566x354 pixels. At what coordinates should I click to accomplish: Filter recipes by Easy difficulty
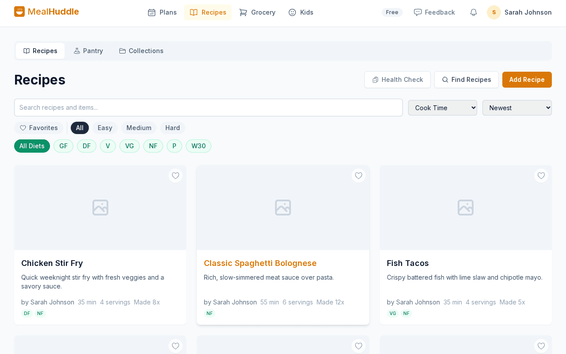point(105,128)
